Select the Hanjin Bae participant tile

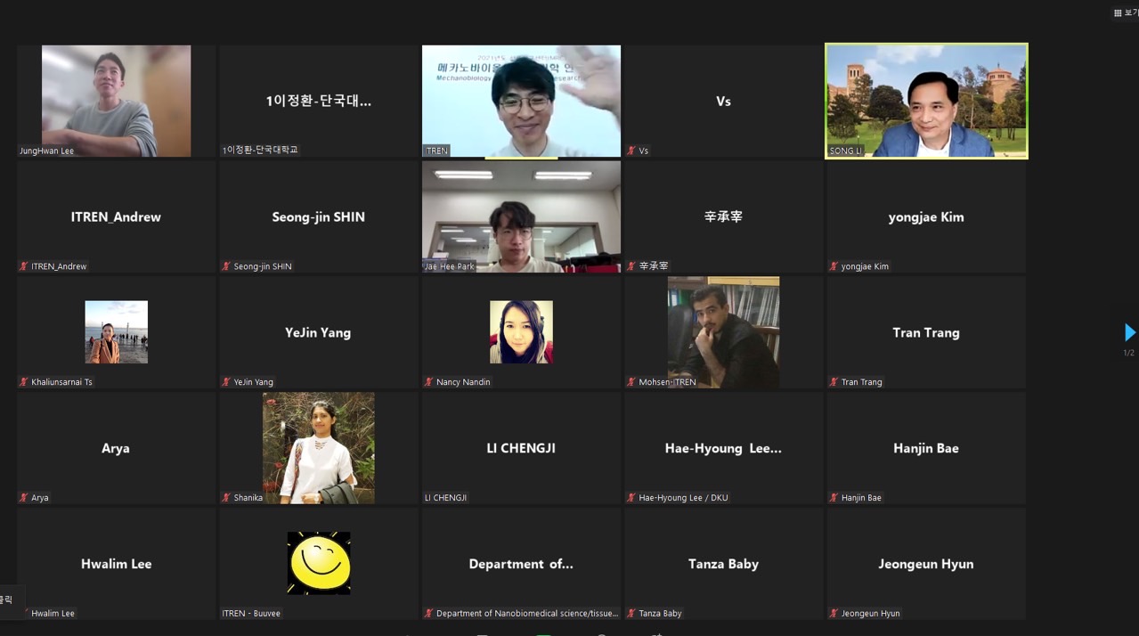[x=926, y=448]
